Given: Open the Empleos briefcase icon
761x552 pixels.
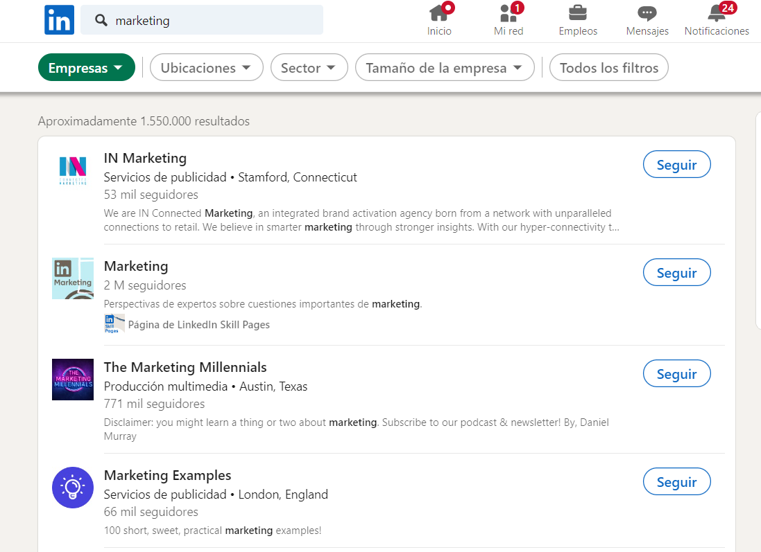Looking at the screenshot, I should (578, 13).
